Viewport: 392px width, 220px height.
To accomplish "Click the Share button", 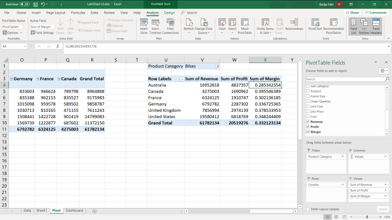I will (353, 13).
